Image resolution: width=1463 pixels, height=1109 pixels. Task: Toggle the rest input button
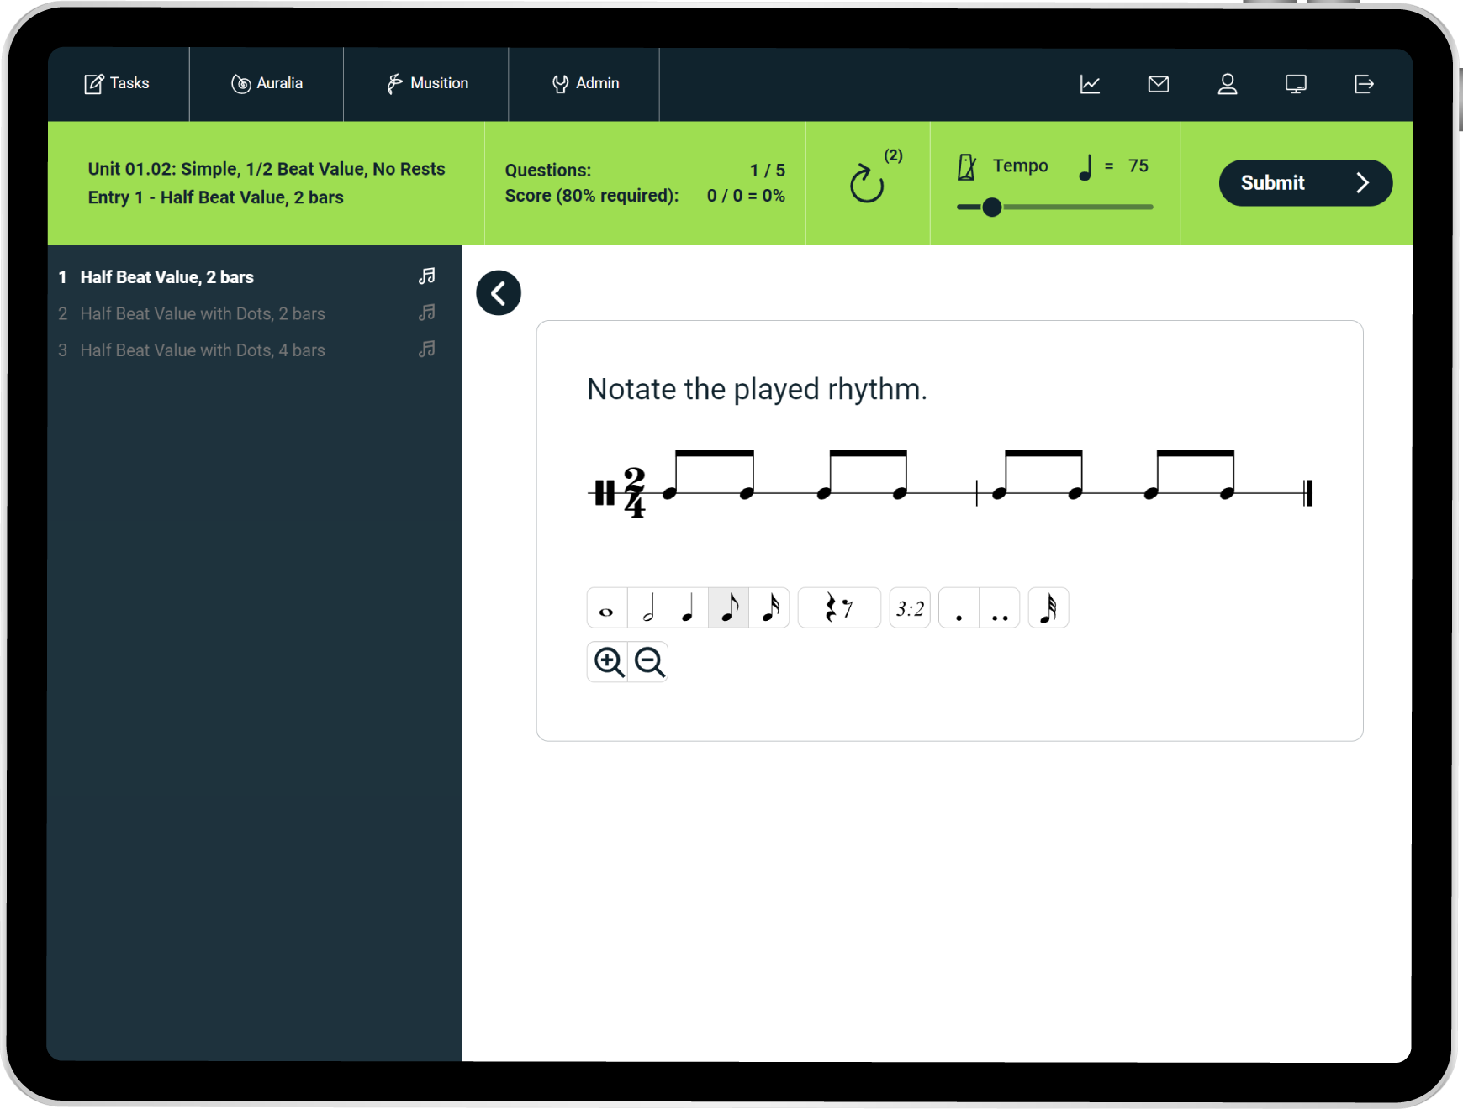[838, 608]
